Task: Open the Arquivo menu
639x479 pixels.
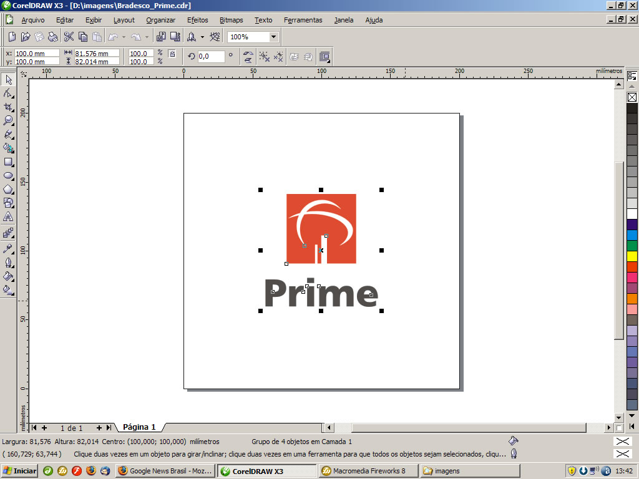Action: coord(33,20)
